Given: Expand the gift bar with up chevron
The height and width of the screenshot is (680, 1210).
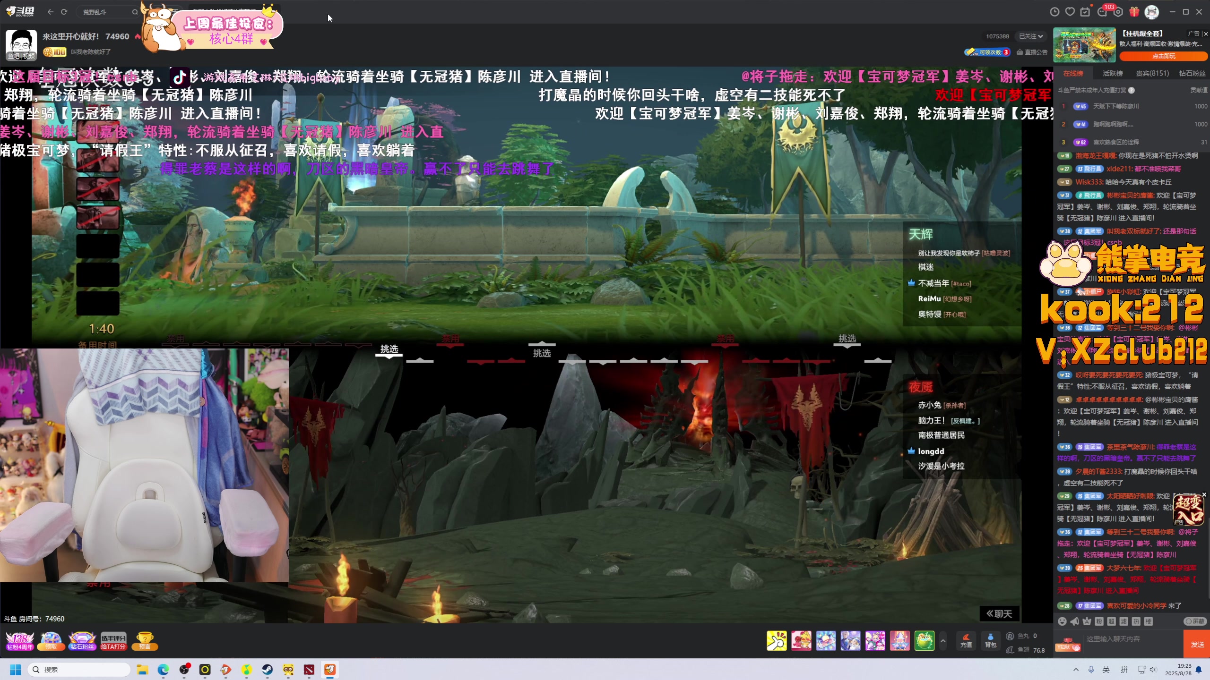Looking at the screenshot, I should pyautogui.click(x=943, y=641).
